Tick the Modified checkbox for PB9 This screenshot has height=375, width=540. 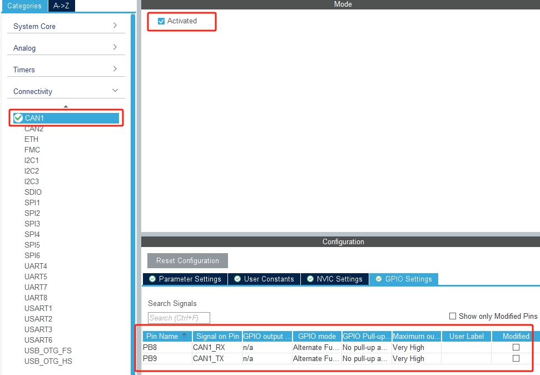point(516,358)
